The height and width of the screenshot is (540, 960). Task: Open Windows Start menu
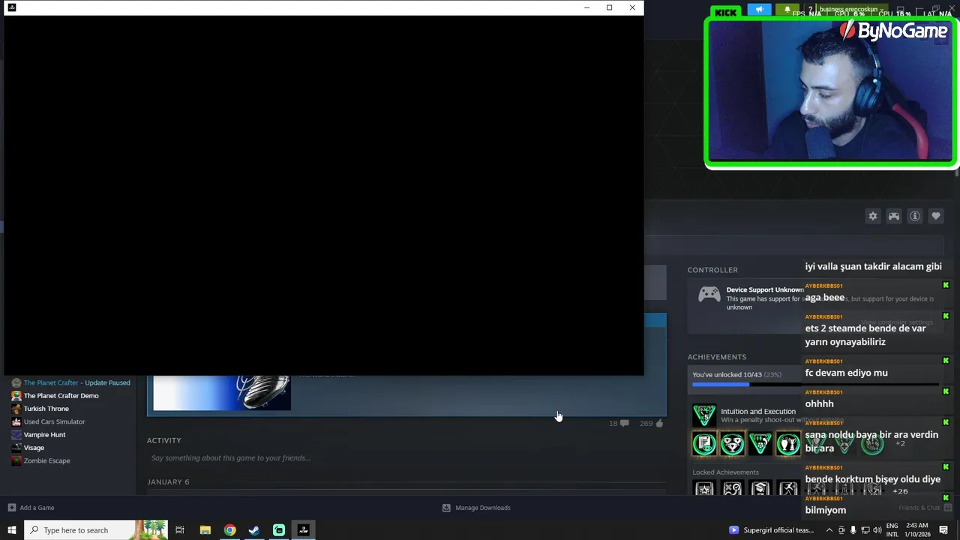point(11,530)
